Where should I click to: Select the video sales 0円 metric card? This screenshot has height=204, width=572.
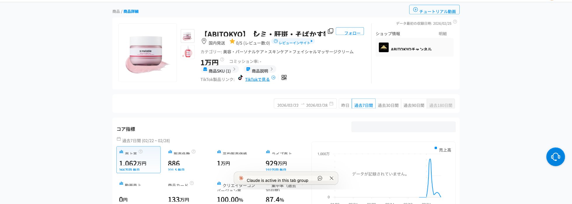click(139, 191)
